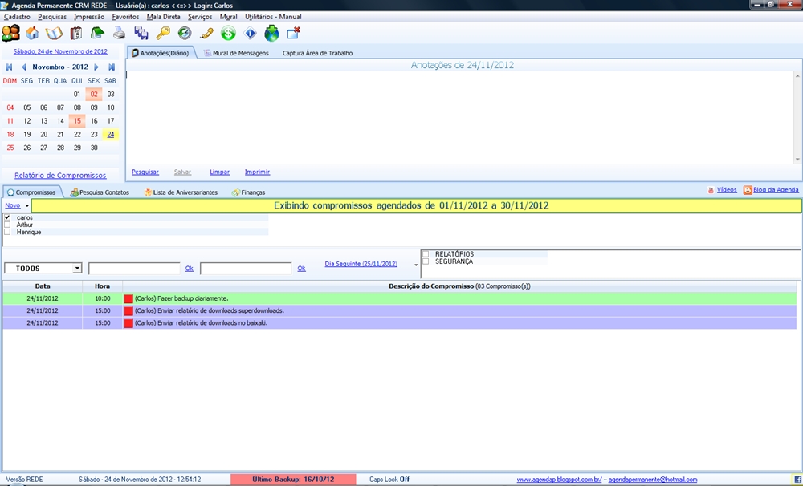Screen dimensions: 803x486
Task: Click the round green refresh toolbar icon
Action: pos(185,34)
